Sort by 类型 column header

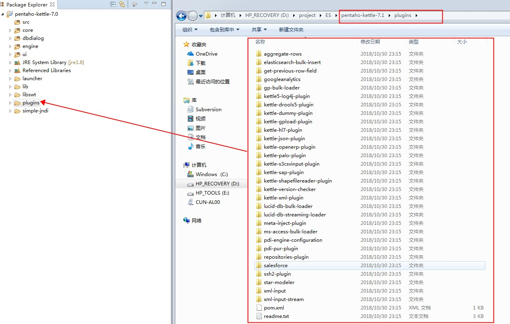(x=414, y=42)
